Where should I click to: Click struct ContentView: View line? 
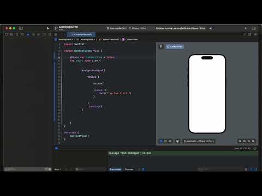(x=83, y=51)
